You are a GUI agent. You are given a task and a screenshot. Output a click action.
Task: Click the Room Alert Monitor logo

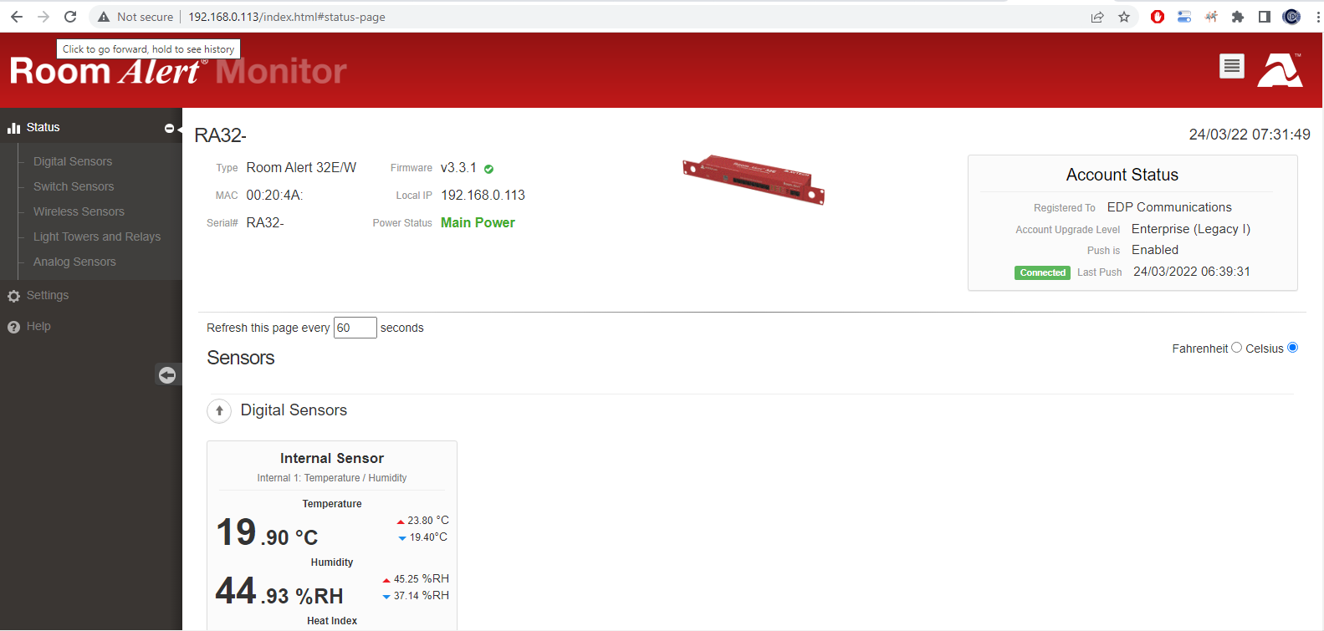click(x=178, y=71)
